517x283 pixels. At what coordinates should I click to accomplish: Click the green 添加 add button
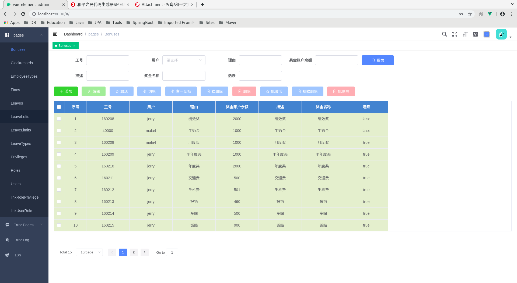(x=66, y=91)
